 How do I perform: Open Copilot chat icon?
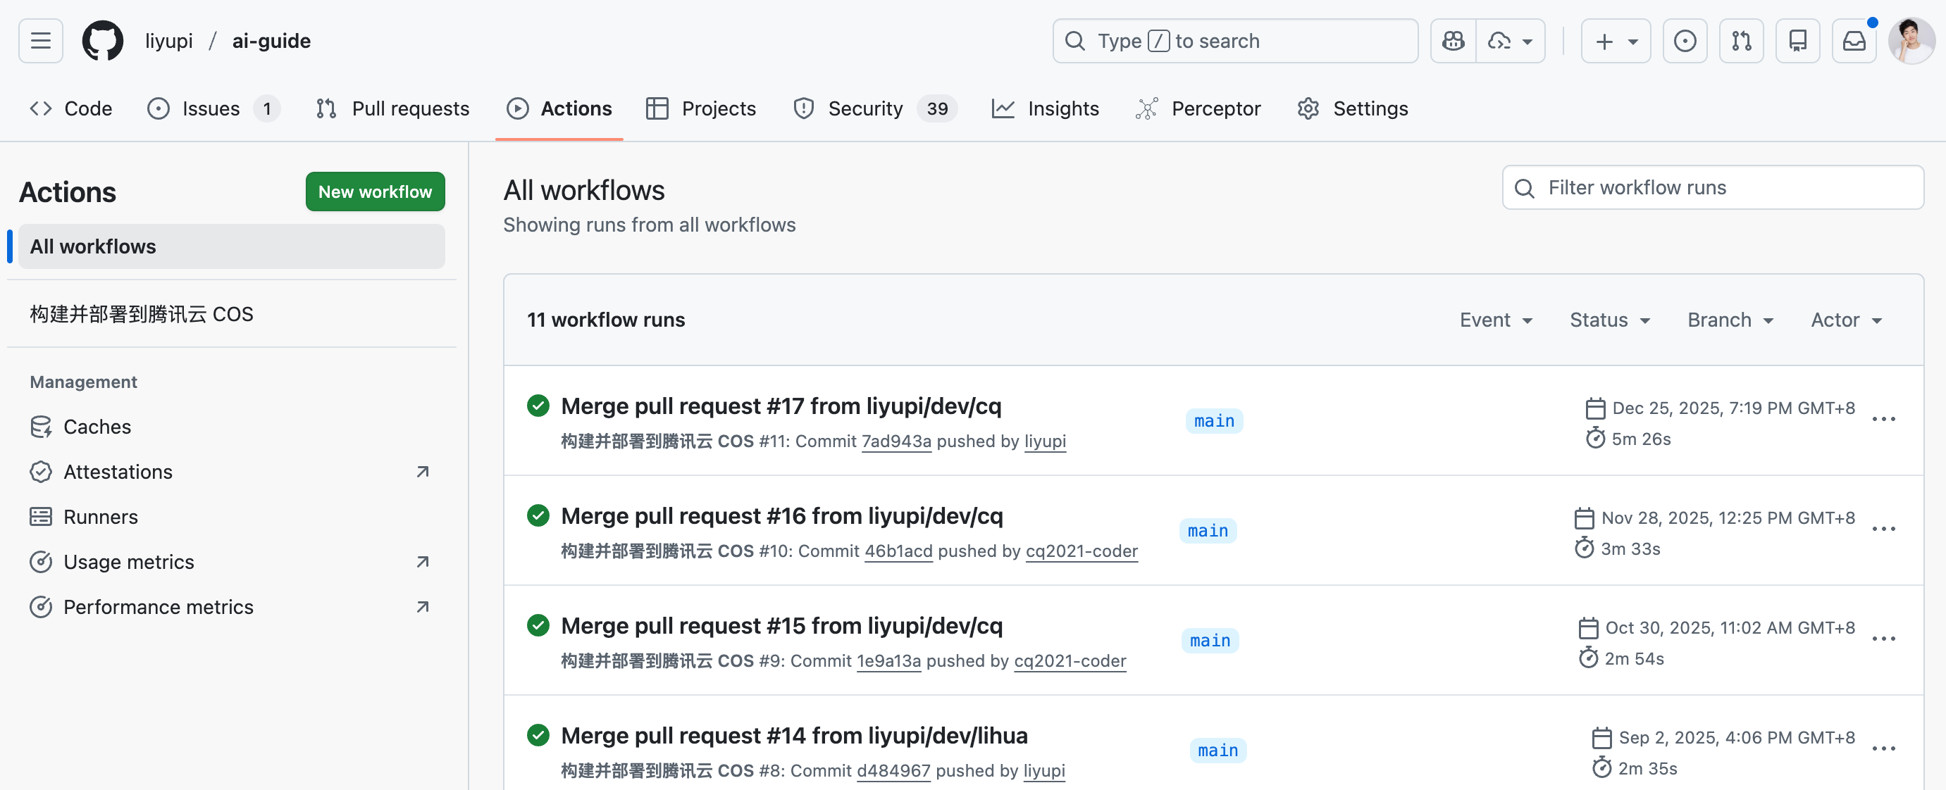pyautogui.click(x=1453, y=41)
